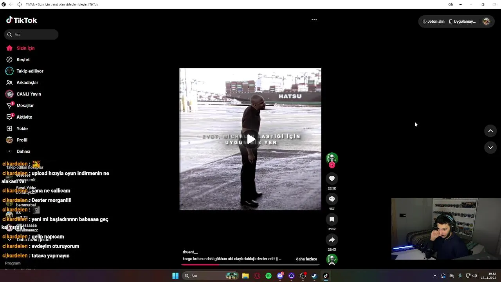The image size is (501, 282).
Task: Click the Yükle plus-square icon
Action: click(x=9, y=128)
